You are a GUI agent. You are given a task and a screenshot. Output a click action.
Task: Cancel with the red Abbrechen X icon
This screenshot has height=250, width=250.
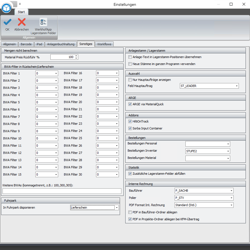pyautogui.click(x=21, y=22)
